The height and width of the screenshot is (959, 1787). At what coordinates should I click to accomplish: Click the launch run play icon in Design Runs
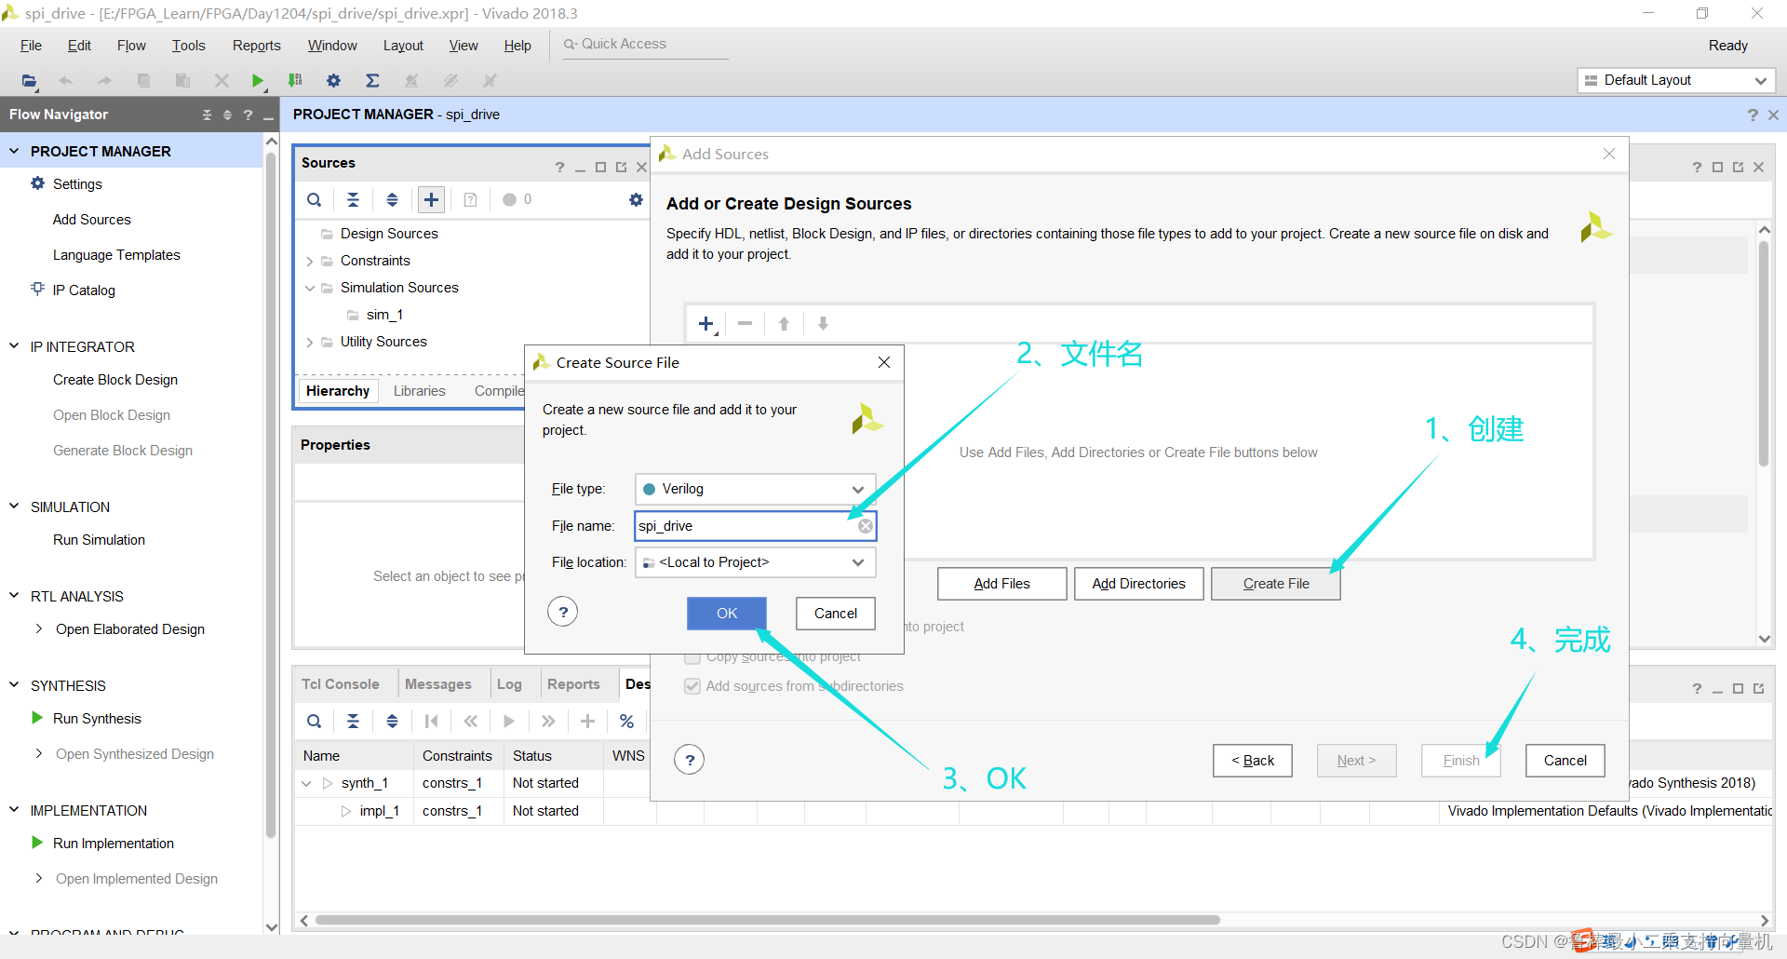tap(509, 721)
